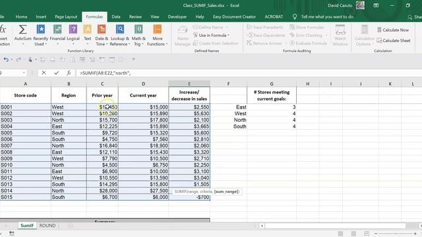Image resolution: width=422 pixels, height=237 pixels.
Task: Open the ACROBAT tab
Action: [274, 16]
